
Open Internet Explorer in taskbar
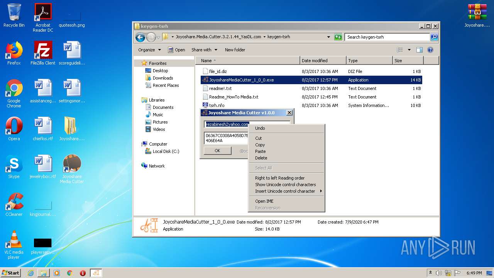click(x=30, y=273)
